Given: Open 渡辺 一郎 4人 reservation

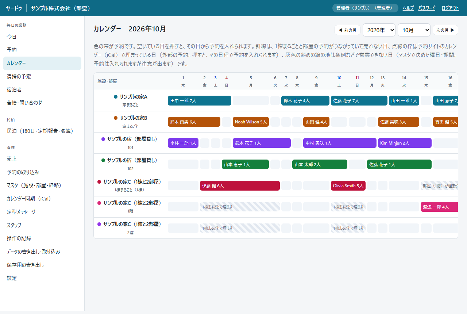Looking at the screenshot, I should (x=439, y=207).
